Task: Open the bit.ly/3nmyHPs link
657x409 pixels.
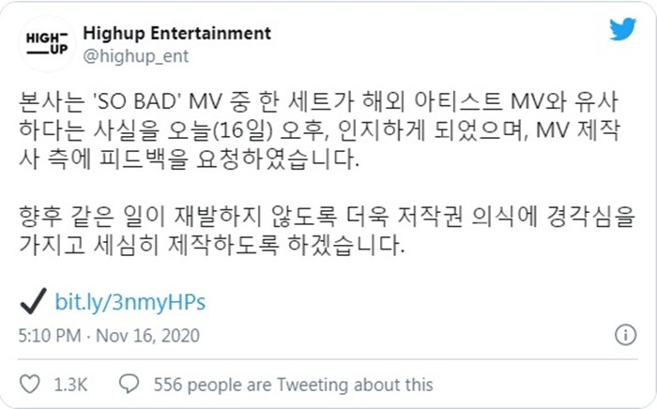Action: click(x=130, y=302)
